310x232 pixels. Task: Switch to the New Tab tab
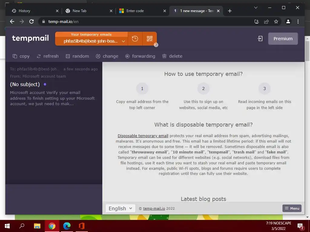point(87,11)
